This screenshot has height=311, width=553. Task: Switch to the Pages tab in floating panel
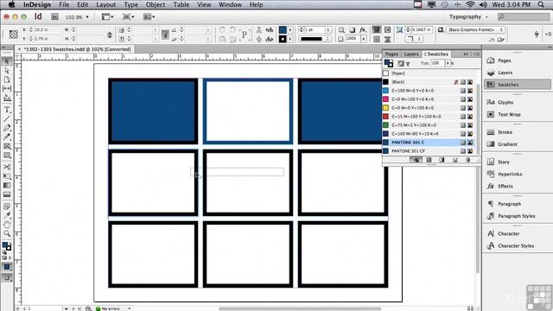391,54
